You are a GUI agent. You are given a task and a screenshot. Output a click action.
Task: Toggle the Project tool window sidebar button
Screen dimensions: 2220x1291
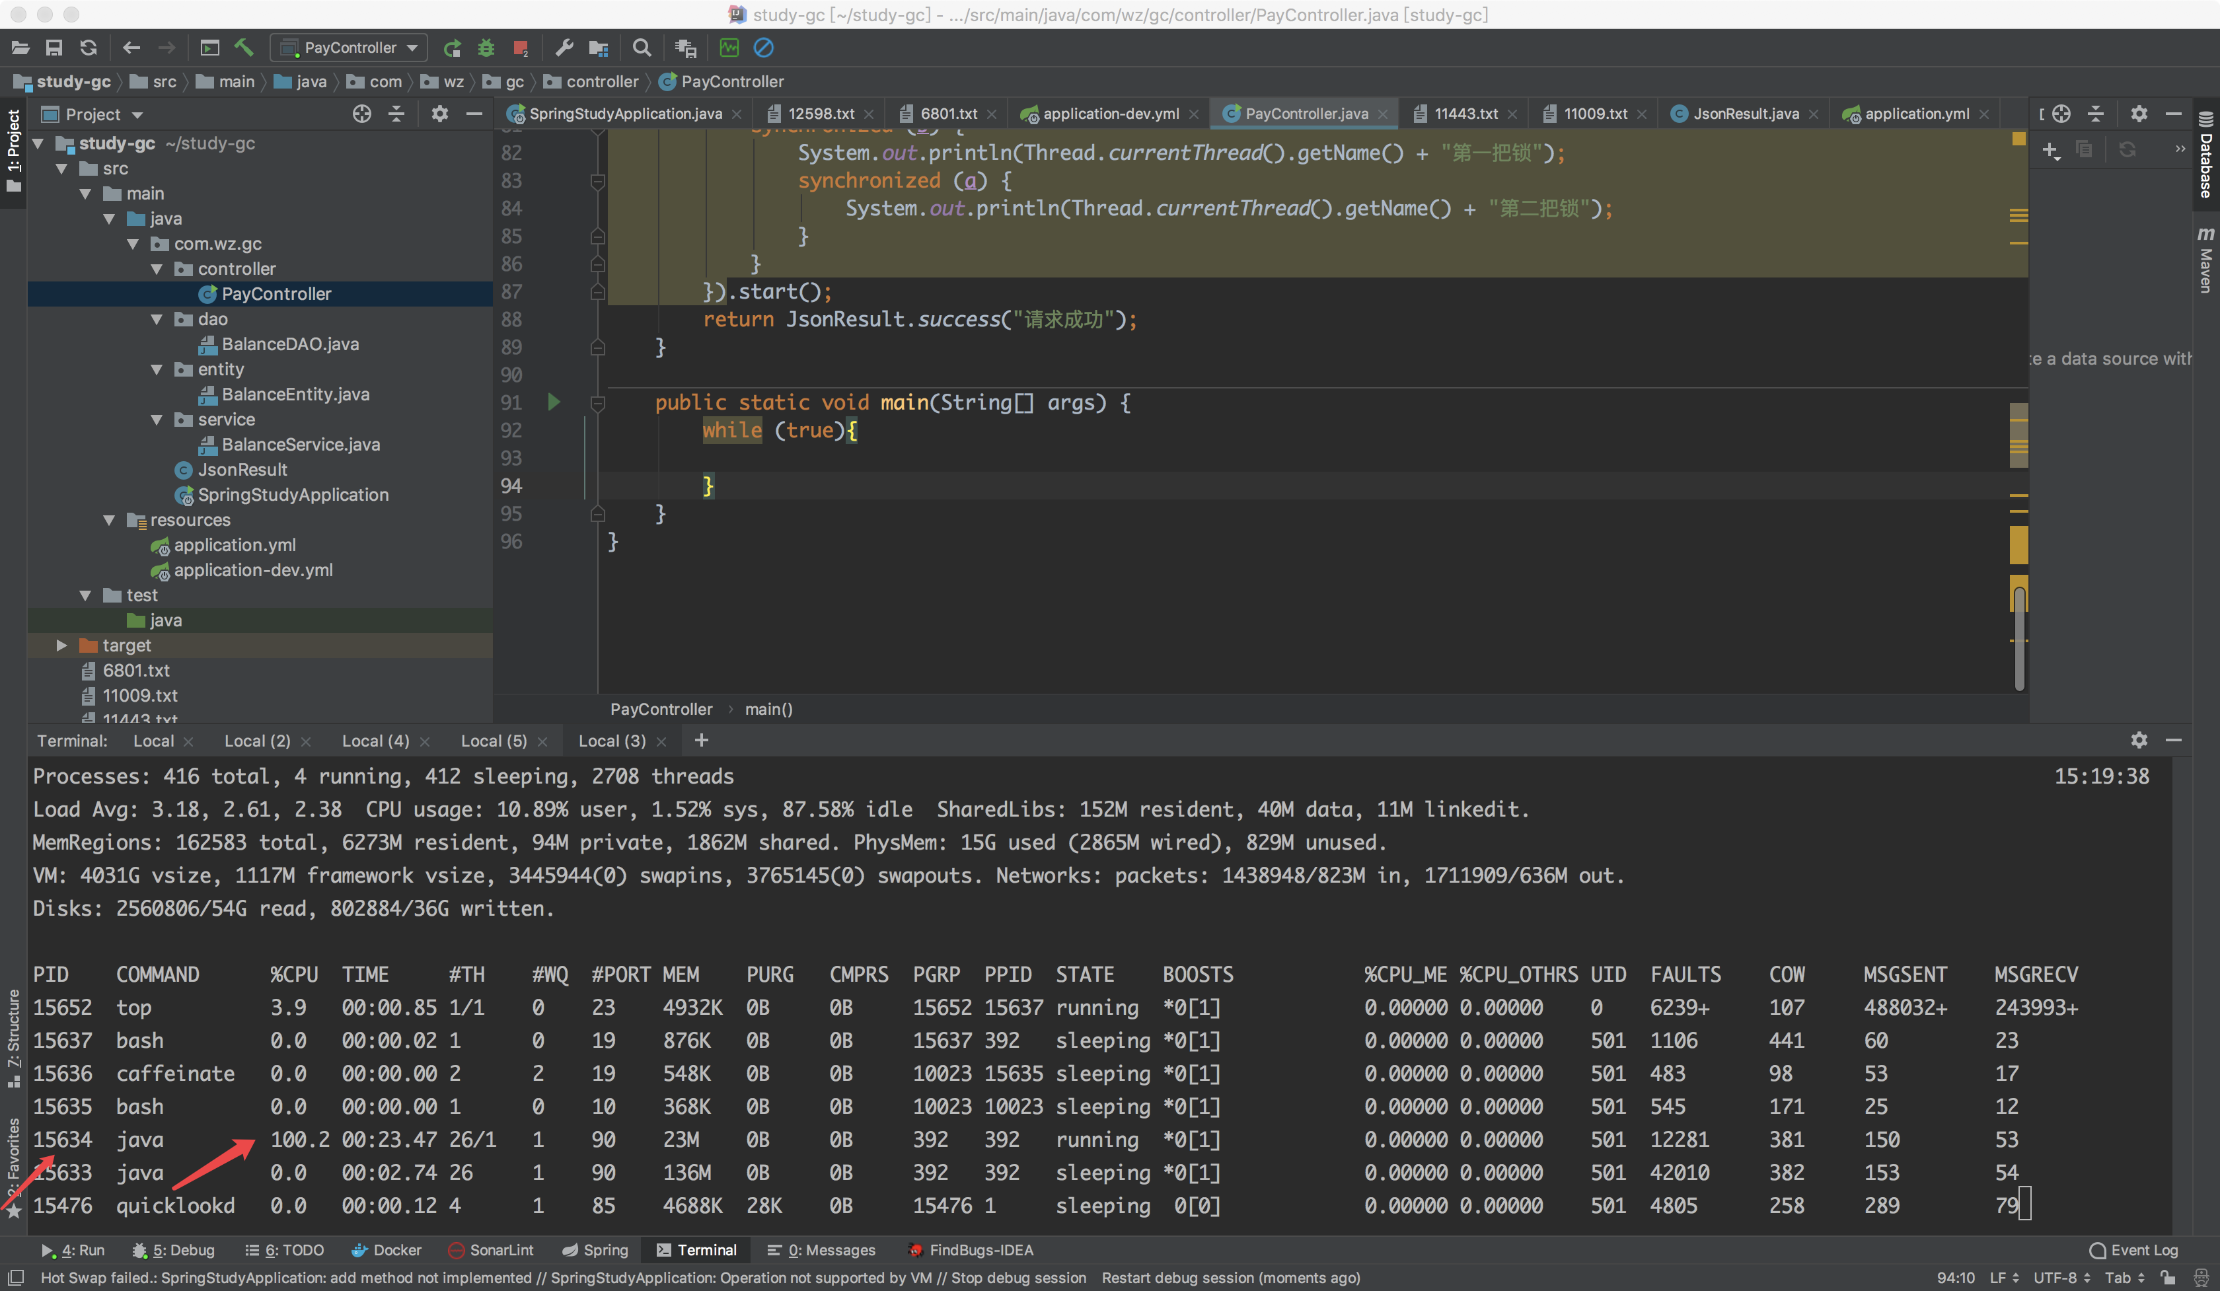point(13,150)
